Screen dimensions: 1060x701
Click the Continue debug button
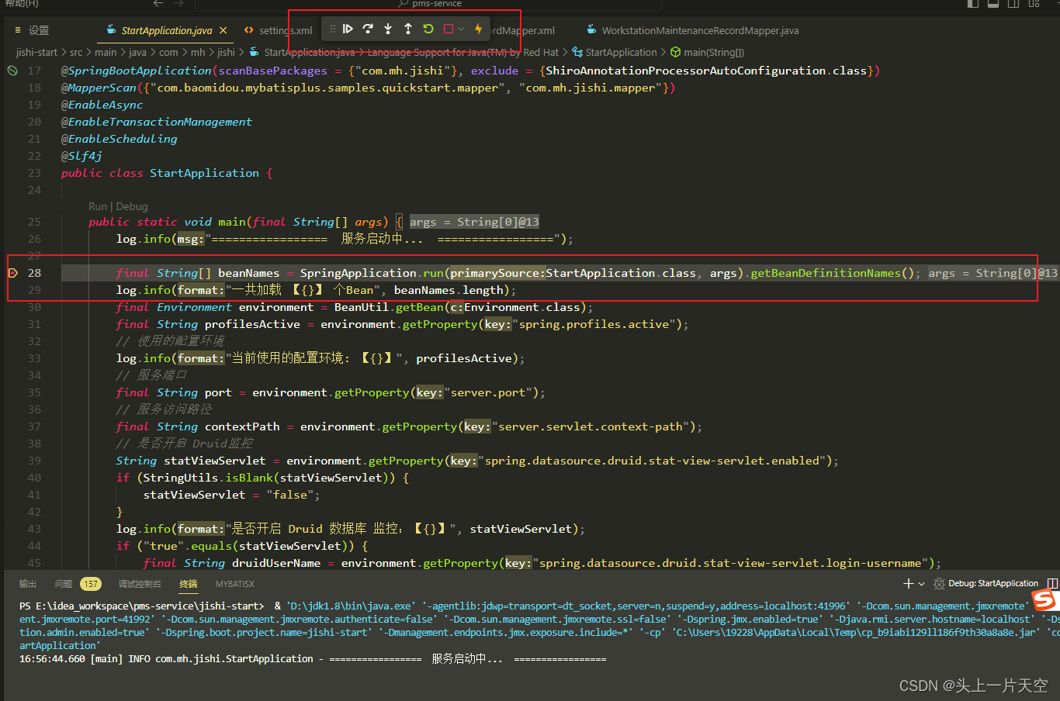(x=348, y=29)
